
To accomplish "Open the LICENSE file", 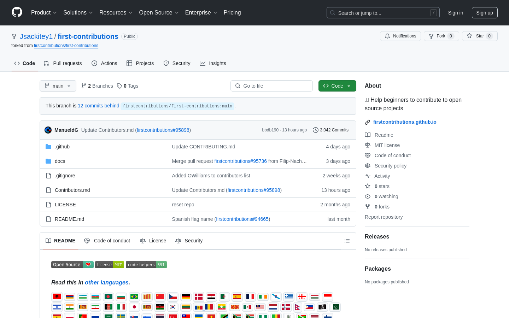I will tap(65, 205).
